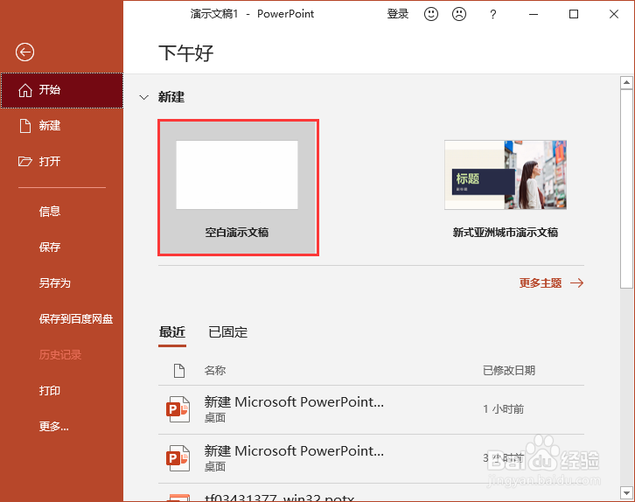Send negative feedback with frown face icon

click(459, 14)
